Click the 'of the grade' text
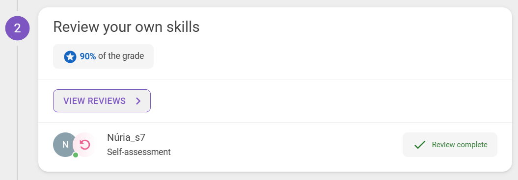This screenshot has width=518, height=180. coord(121,56)
